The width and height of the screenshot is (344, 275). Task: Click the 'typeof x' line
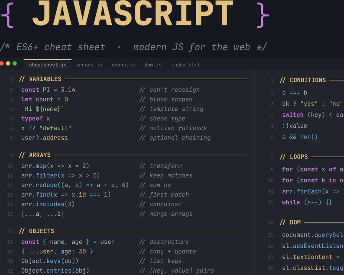coord(36,118)
